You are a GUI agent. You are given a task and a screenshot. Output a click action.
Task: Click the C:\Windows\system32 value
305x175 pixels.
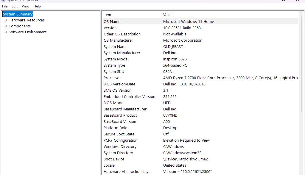point(182,153)
